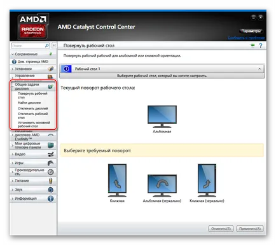Click the digital flat panels icon
The width and height of the screenshot is (276, 245).
(x=51, y=145)
